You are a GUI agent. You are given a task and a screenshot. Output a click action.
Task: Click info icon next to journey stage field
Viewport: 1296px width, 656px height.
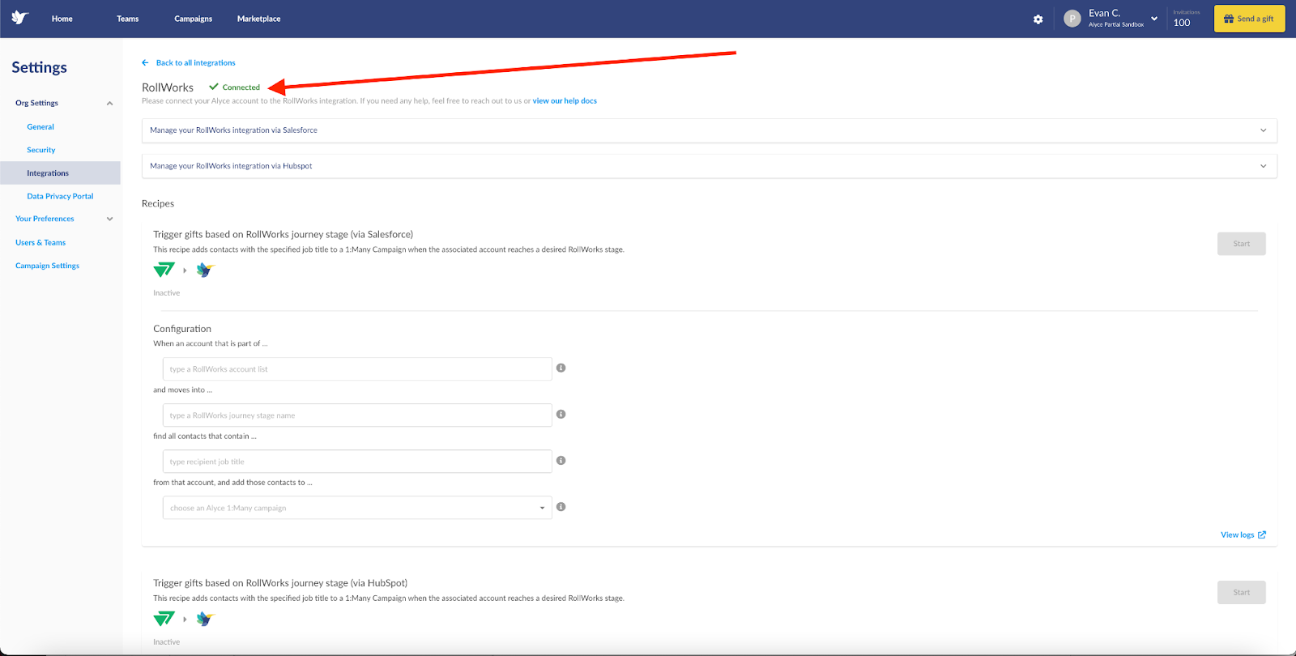pyautogui.click(x=561, y=414)
